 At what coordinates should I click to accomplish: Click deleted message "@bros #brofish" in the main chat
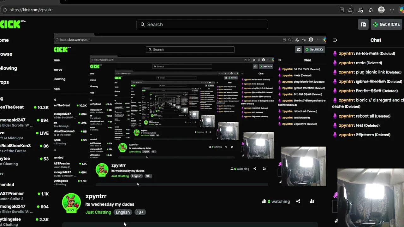[371, 81]
